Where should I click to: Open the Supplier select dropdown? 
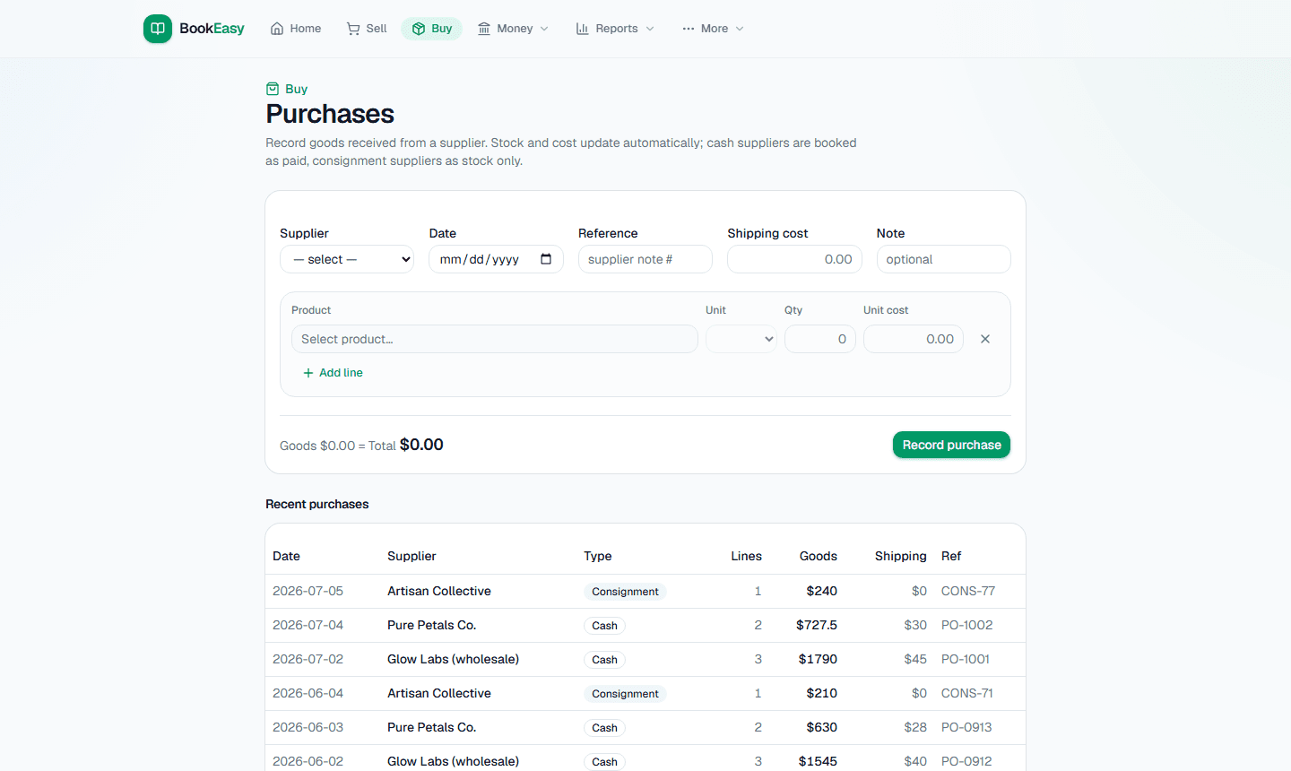pyautogui.click(x=347, y=259)
